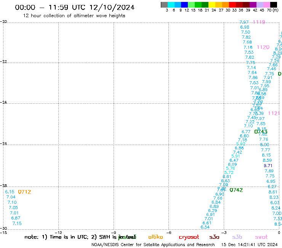Click the wave height value '7.04'
Image resolution: width=282 pixels, height=248 pixels.
[11, 197]
